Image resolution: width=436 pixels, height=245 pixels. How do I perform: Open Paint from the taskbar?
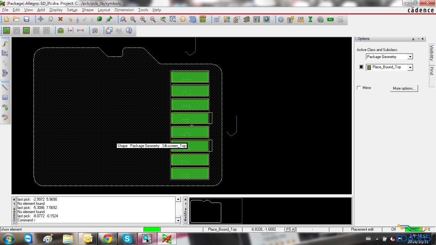point(48,239)
